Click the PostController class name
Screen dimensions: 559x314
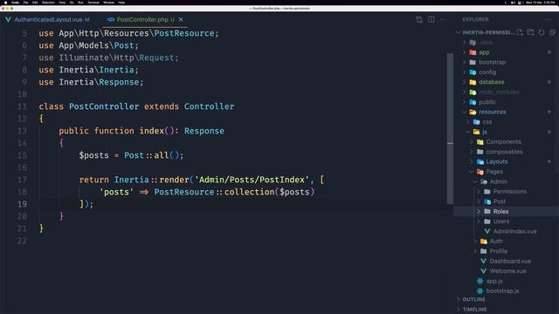(x=104, y=106)
